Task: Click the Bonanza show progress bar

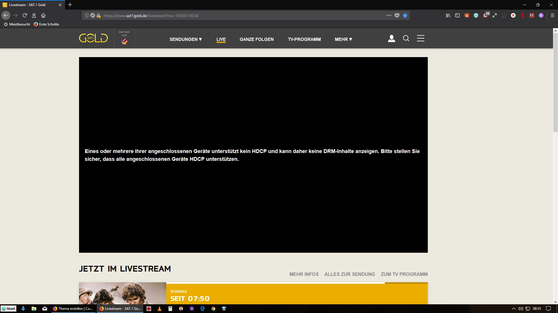Action: [296, 283]
